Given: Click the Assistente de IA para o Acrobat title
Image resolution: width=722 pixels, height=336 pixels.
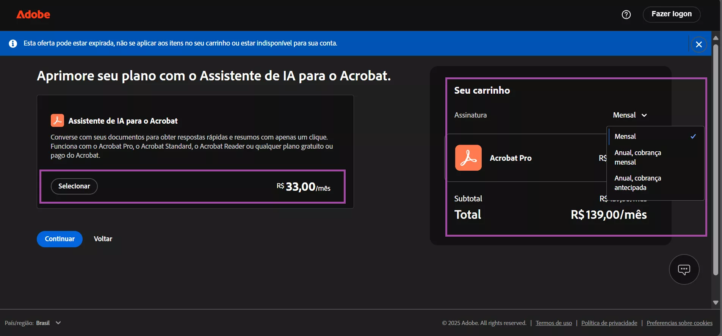Looking at the screenshot, I should pyautogui.click(x=123, y=121).
